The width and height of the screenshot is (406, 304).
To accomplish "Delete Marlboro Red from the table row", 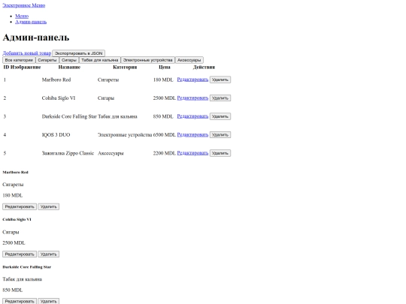I will (220, 80).
